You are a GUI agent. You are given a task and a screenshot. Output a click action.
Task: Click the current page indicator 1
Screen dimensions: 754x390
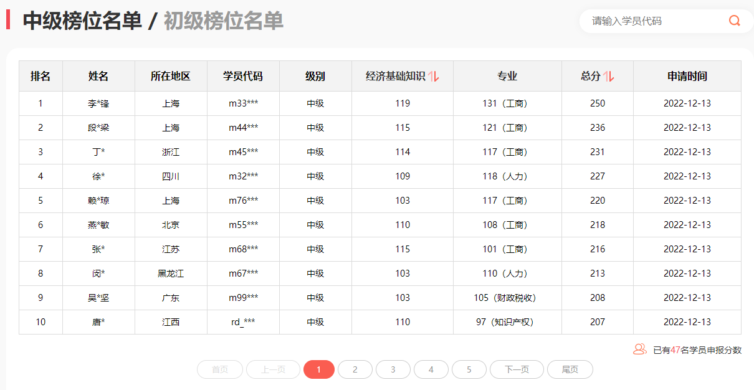click(318, 369)
